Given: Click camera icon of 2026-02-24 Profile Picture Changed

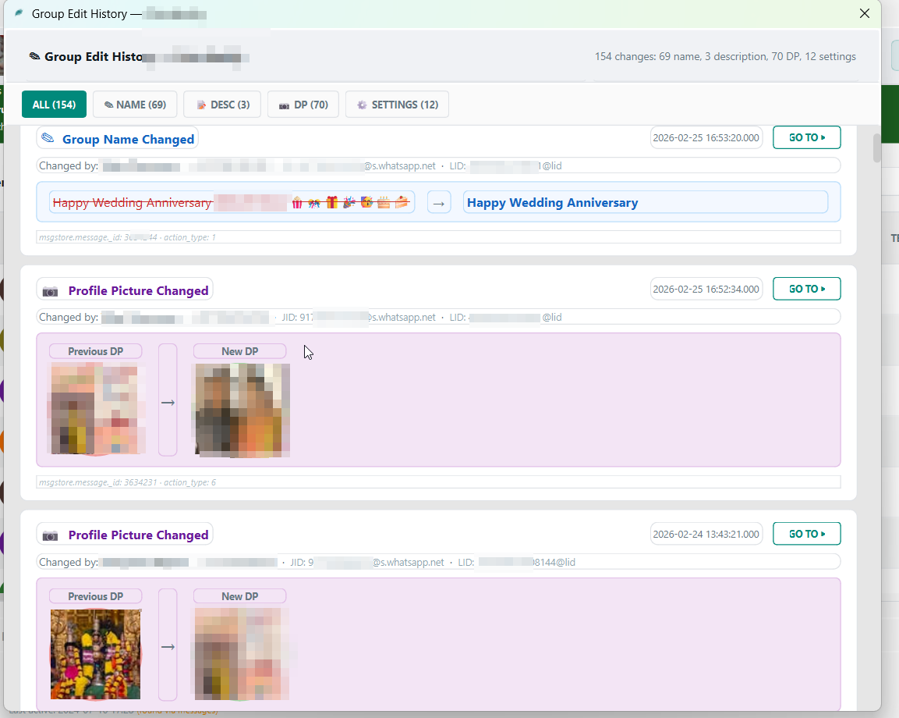Looking at the screenshot, I should tap(51, 536).
